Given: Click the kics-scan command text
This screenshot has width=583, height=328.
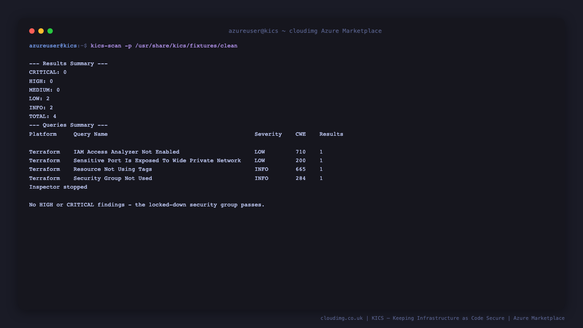Looking at the screenshot, I should (x=164, y=46).
